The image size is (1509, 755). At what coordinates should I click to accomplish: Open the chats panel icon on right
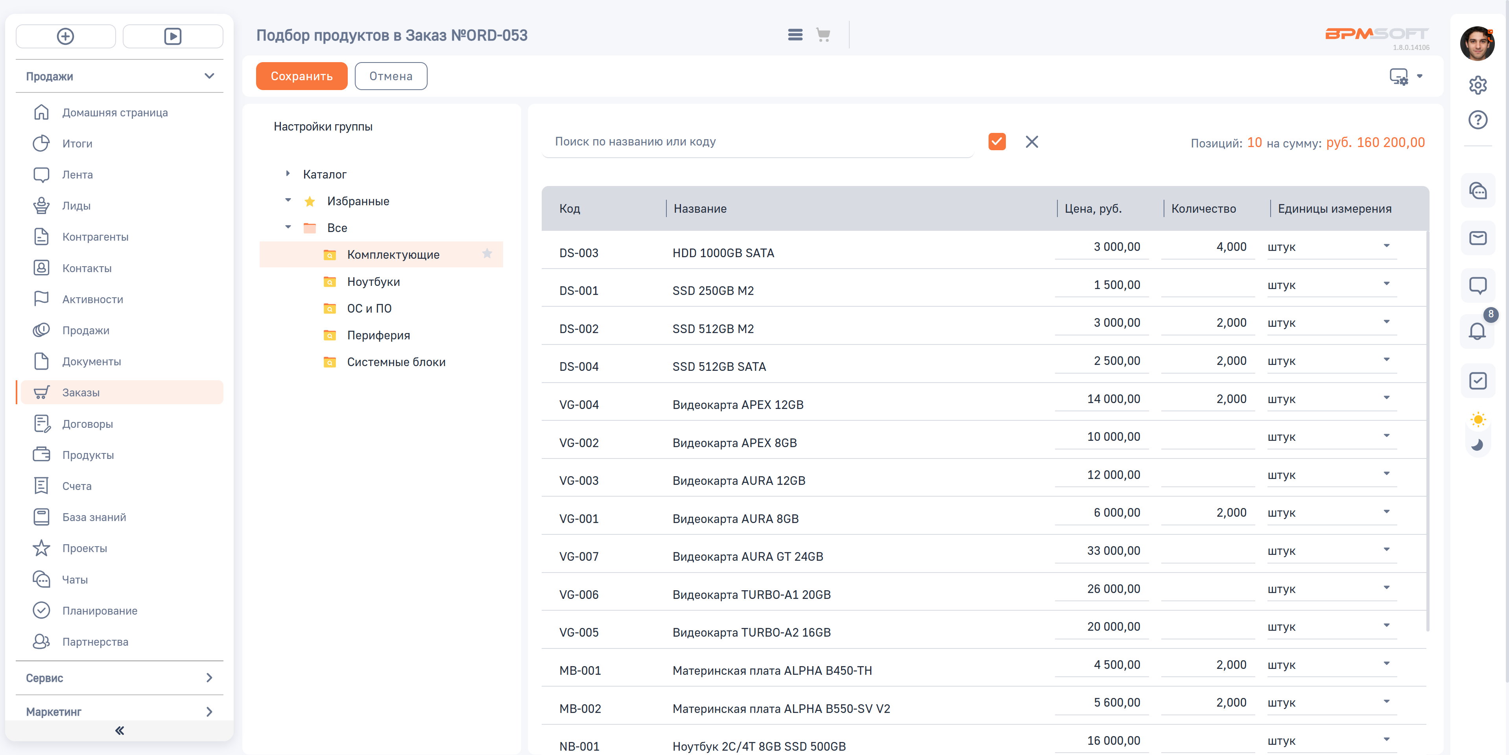click(x=1478, y=190)
